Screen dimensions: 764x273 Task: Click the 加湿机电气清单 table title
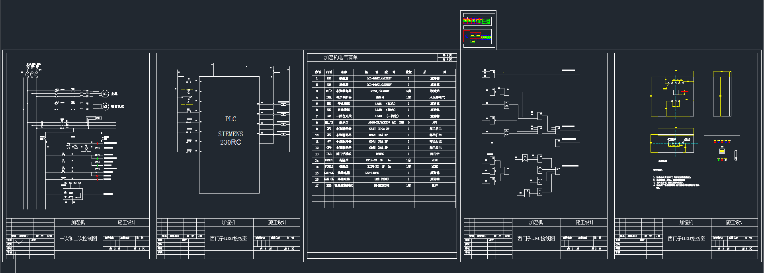(x=340, y=58)
